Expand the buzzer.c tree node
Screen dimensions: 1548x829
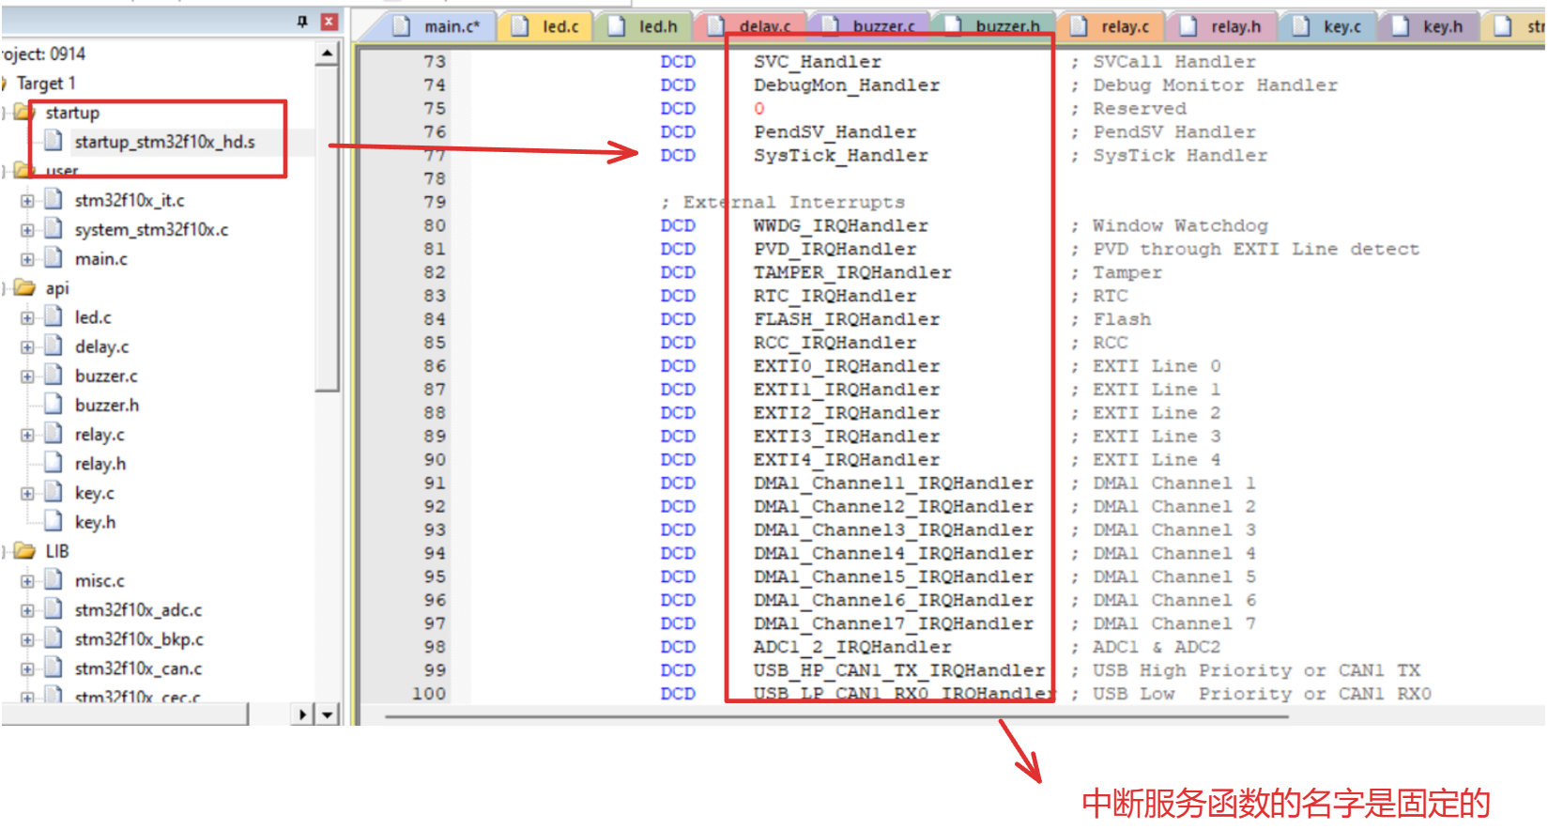(27, 376)
